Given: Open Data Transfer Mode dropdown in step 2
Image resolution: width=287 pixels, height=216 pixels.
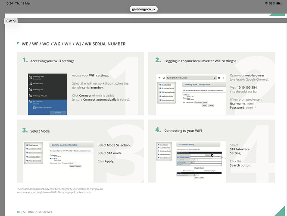Looking at the screenshot, I should pos(200,102).
